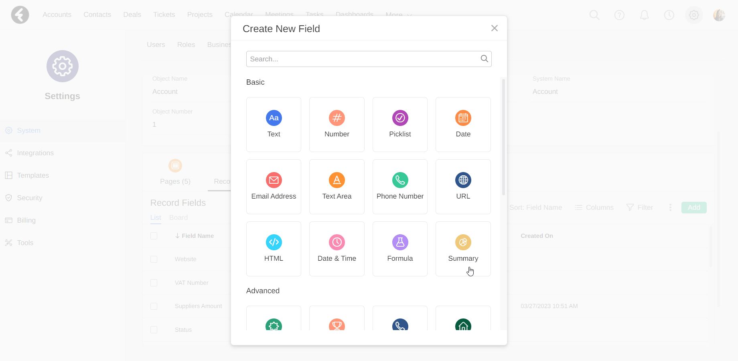Click the Pages (5) icon
Screen dimensions: 738x361
(x=175, y=166)
